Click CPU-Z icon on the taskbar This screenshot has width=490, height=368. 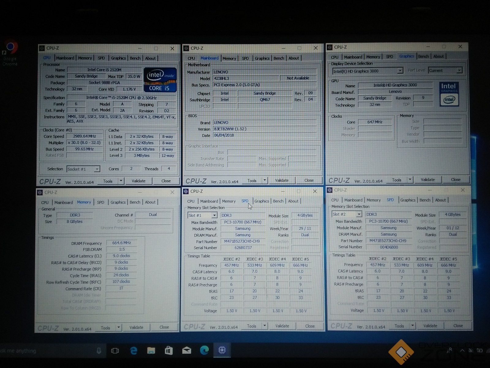tap(222, 350)
